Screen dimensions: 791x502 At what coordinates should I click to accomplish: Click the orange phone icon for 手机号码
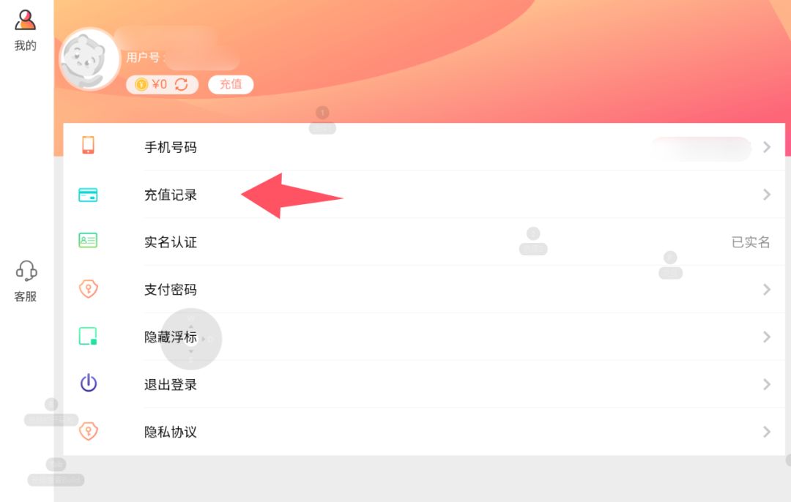pyautogui.click(x=89, y=145)
